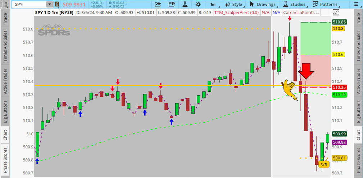Click the SPY symbol input field
Viewport: 363px width, 178px height.
[30, 4]
